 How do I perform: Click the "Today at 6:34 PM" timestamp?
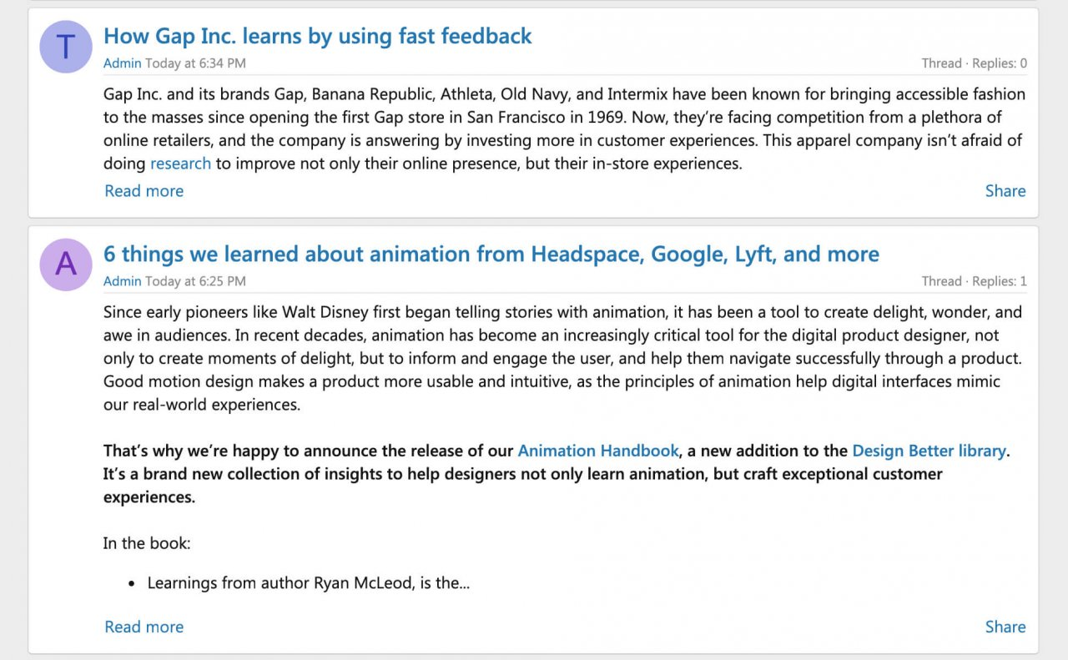click(195, 63)
